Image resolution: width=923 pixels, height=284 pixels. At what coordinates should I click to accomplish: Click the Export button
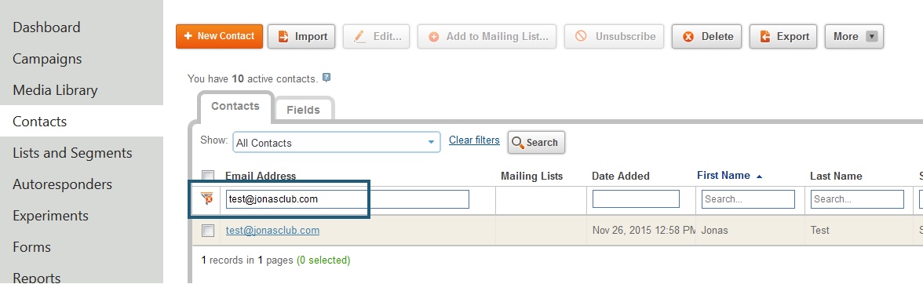tap(783, 36)
